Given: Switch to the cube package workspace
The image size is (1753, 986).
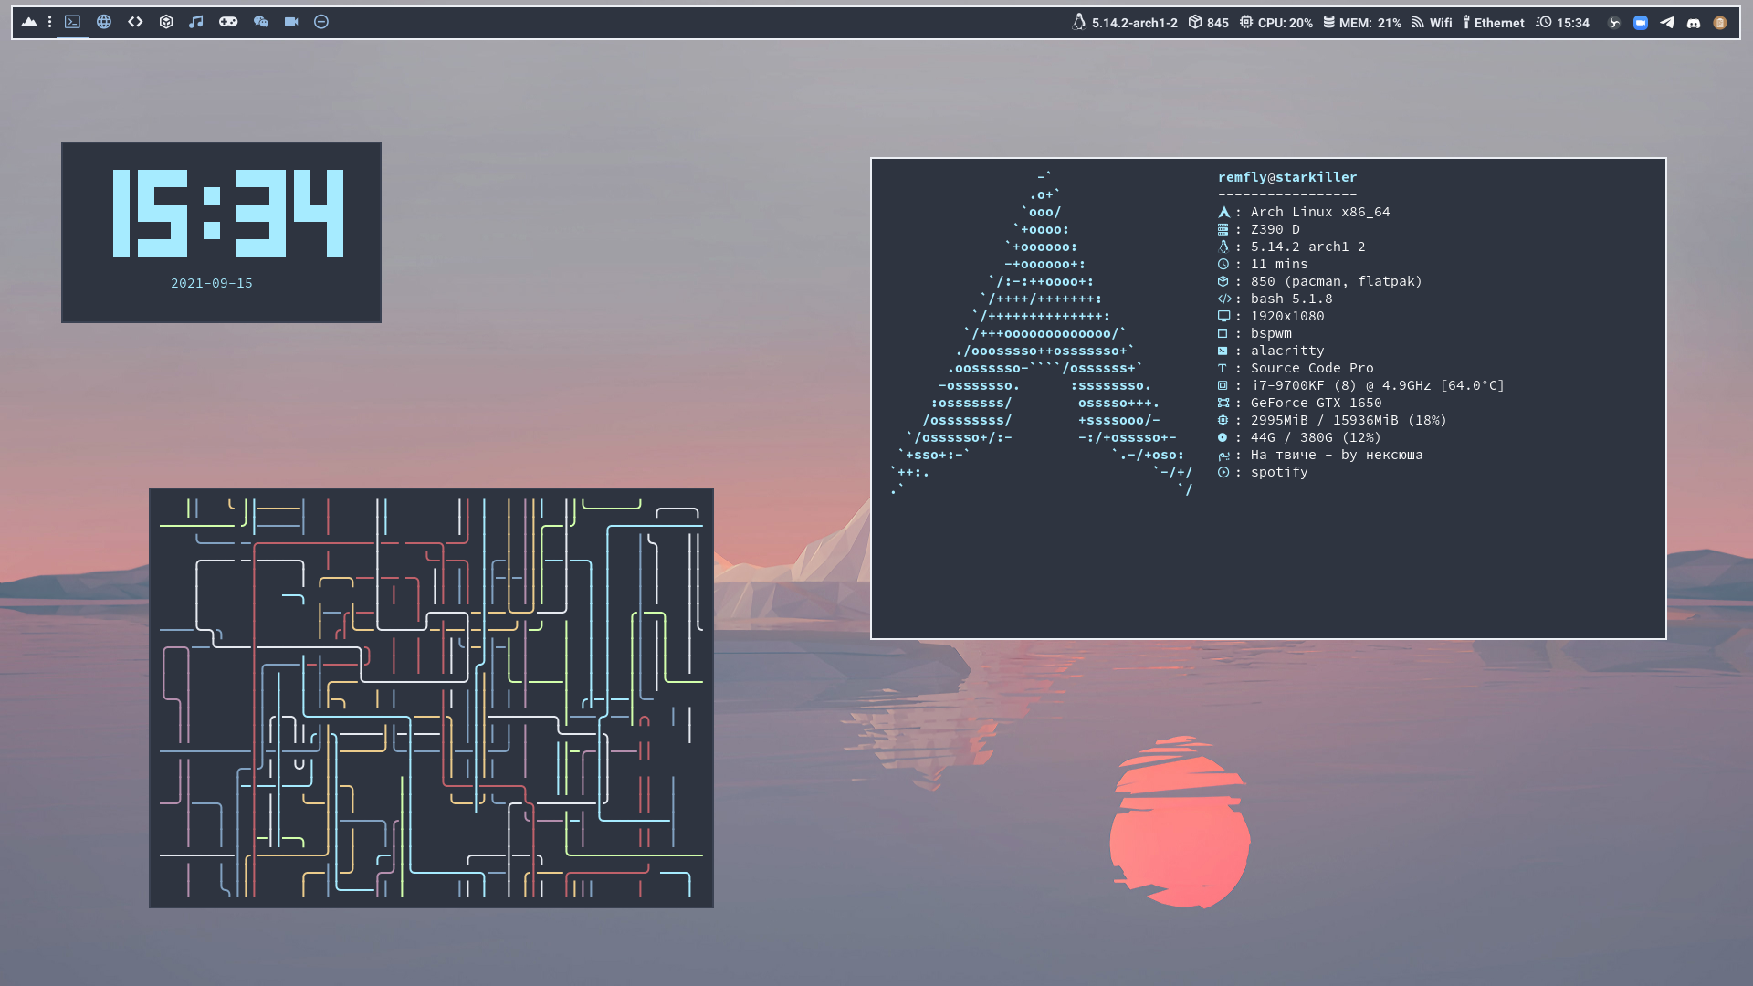Looking at the screenshot, I should (166, 22).
